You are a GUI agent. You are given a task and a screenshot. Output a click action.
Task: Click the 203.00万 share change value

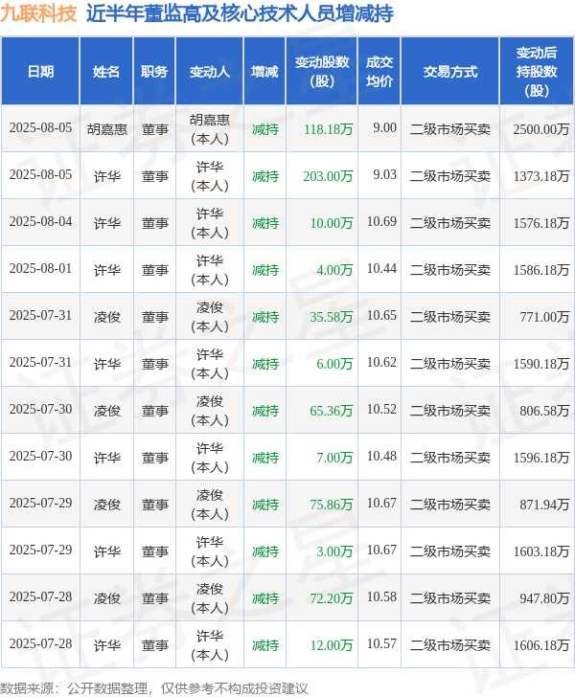tap(328, 176)
